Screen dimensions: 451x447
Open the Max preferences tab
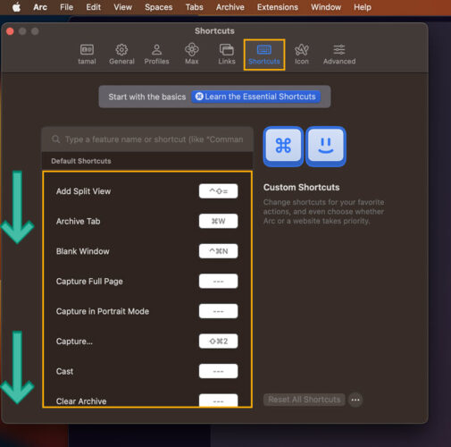click(192, 55)
